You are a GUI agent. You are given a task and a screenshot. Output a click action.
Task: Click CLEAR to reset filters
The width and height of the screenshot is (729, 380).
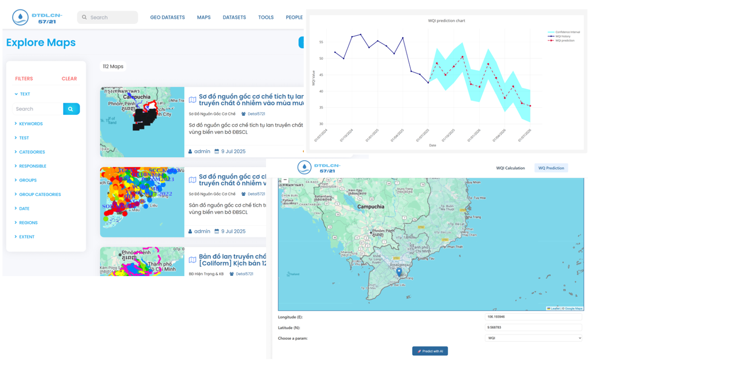point(69,79)
